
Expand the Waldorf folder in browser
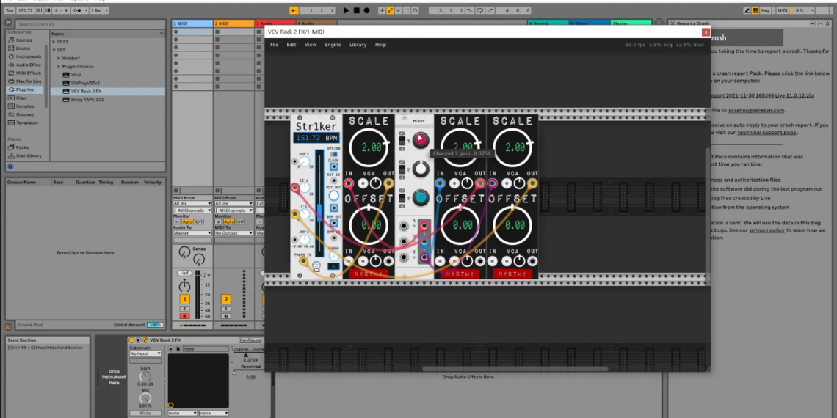[58, 59]
